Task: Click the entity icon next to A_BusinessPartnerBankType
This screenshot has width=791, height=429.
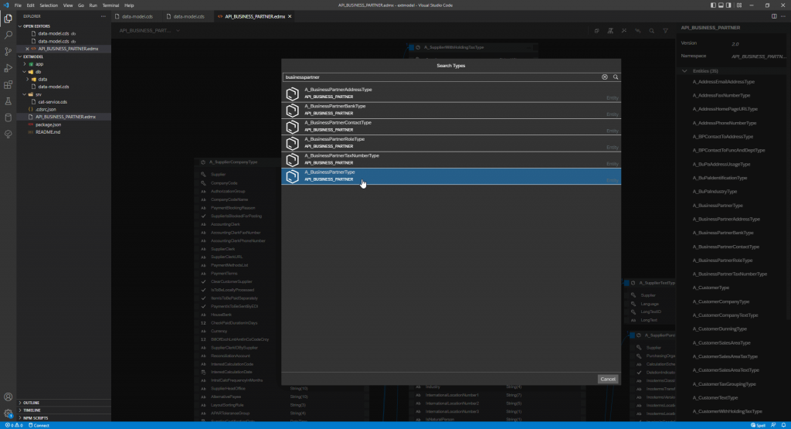Action: [x=293, y=111]
